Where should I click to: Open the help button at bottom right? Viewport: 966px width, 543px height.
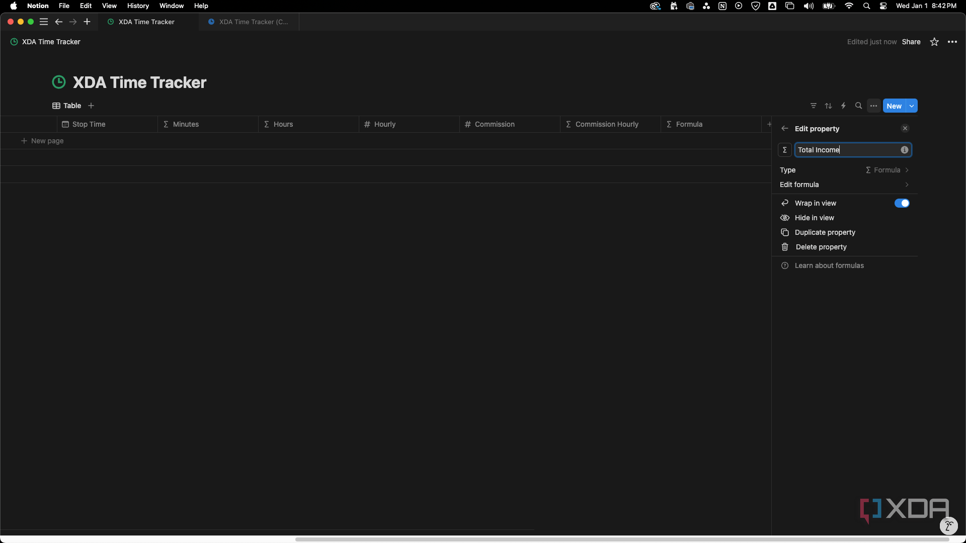pyautogui.click(x=948, y=526)
